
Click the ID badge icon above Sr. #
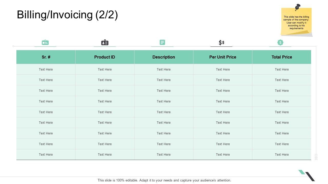45,42
